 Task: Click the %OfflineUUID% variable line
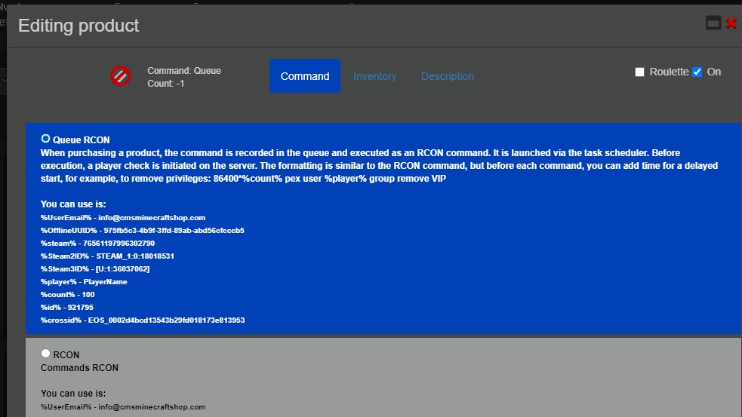tap(142, 230)
